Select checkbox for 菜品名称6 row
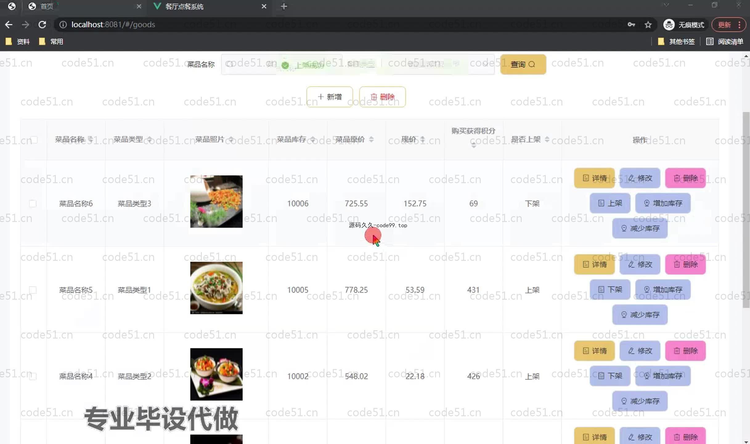 33,203
